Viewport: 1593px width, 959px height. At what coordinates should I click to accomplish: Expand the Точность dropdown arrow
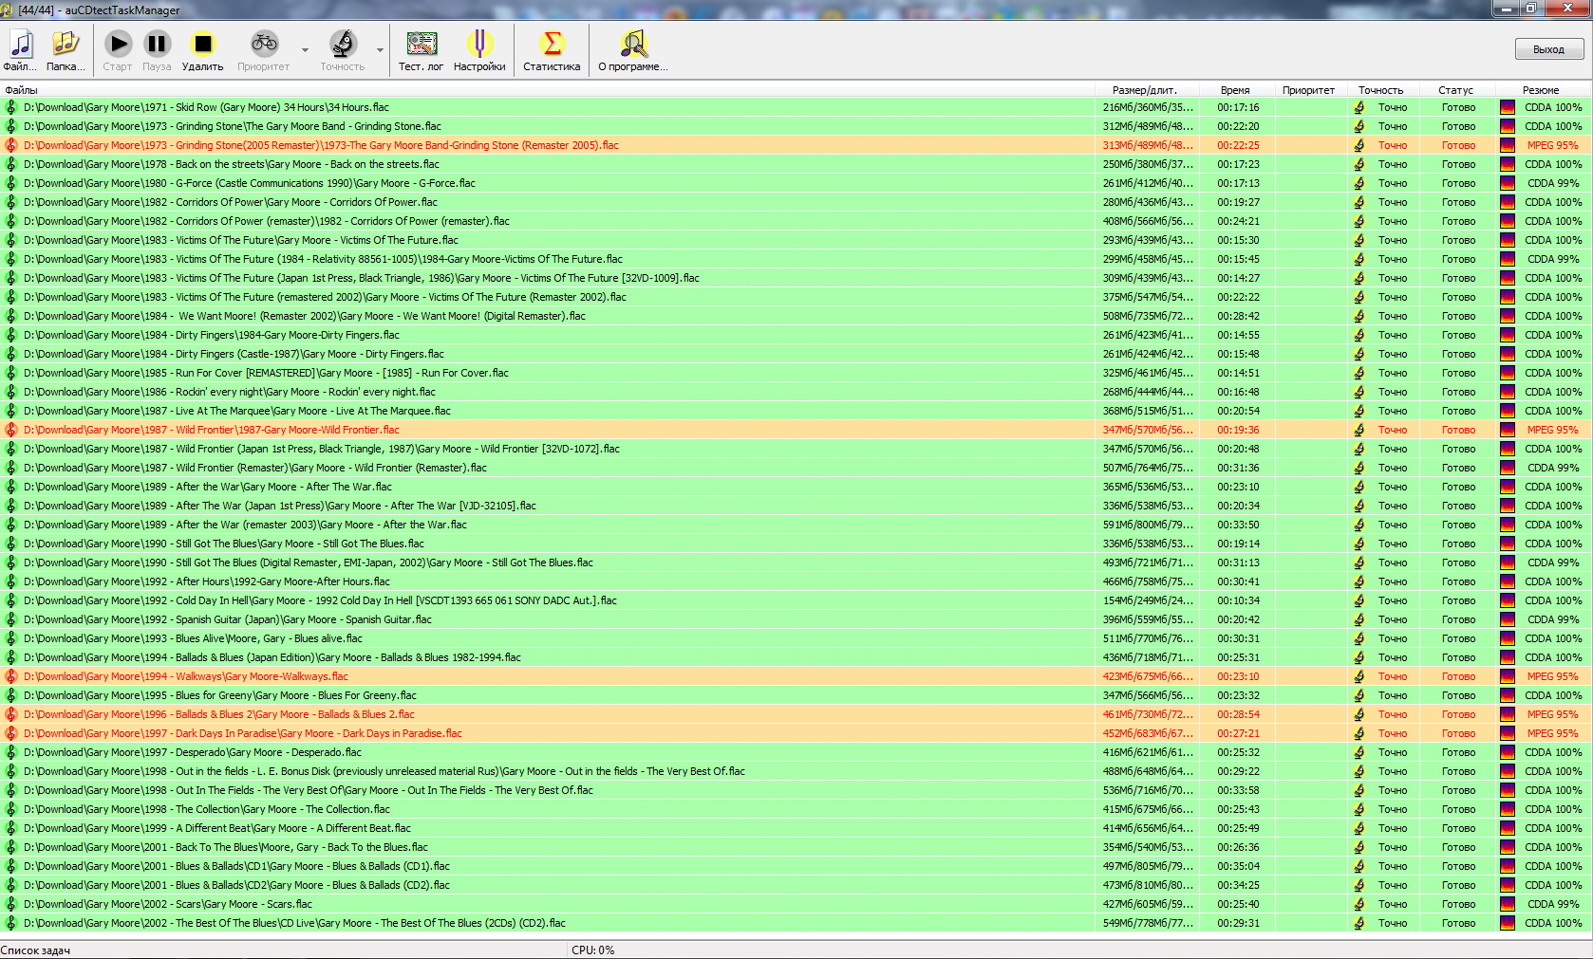[x=380, y=50]
